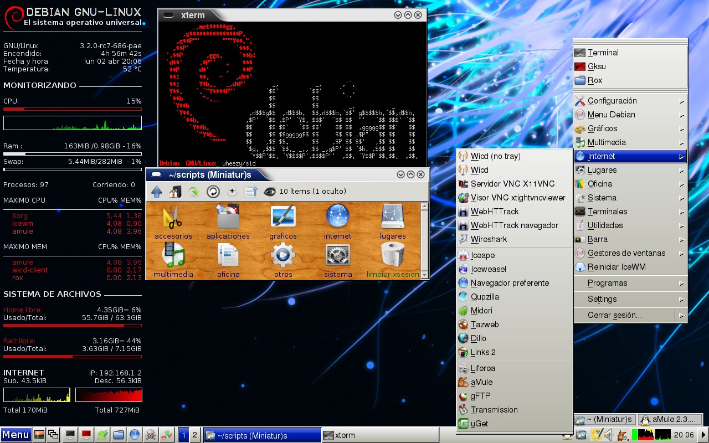Expand Lugares submenu
The width and height of the screenshot is (709, 443).
[x=630, y=170]
